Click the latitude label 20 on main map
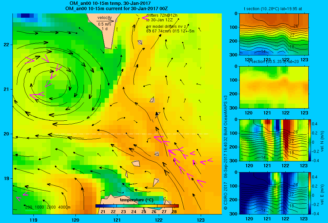 pyautogui.click(x=6, y=134)
